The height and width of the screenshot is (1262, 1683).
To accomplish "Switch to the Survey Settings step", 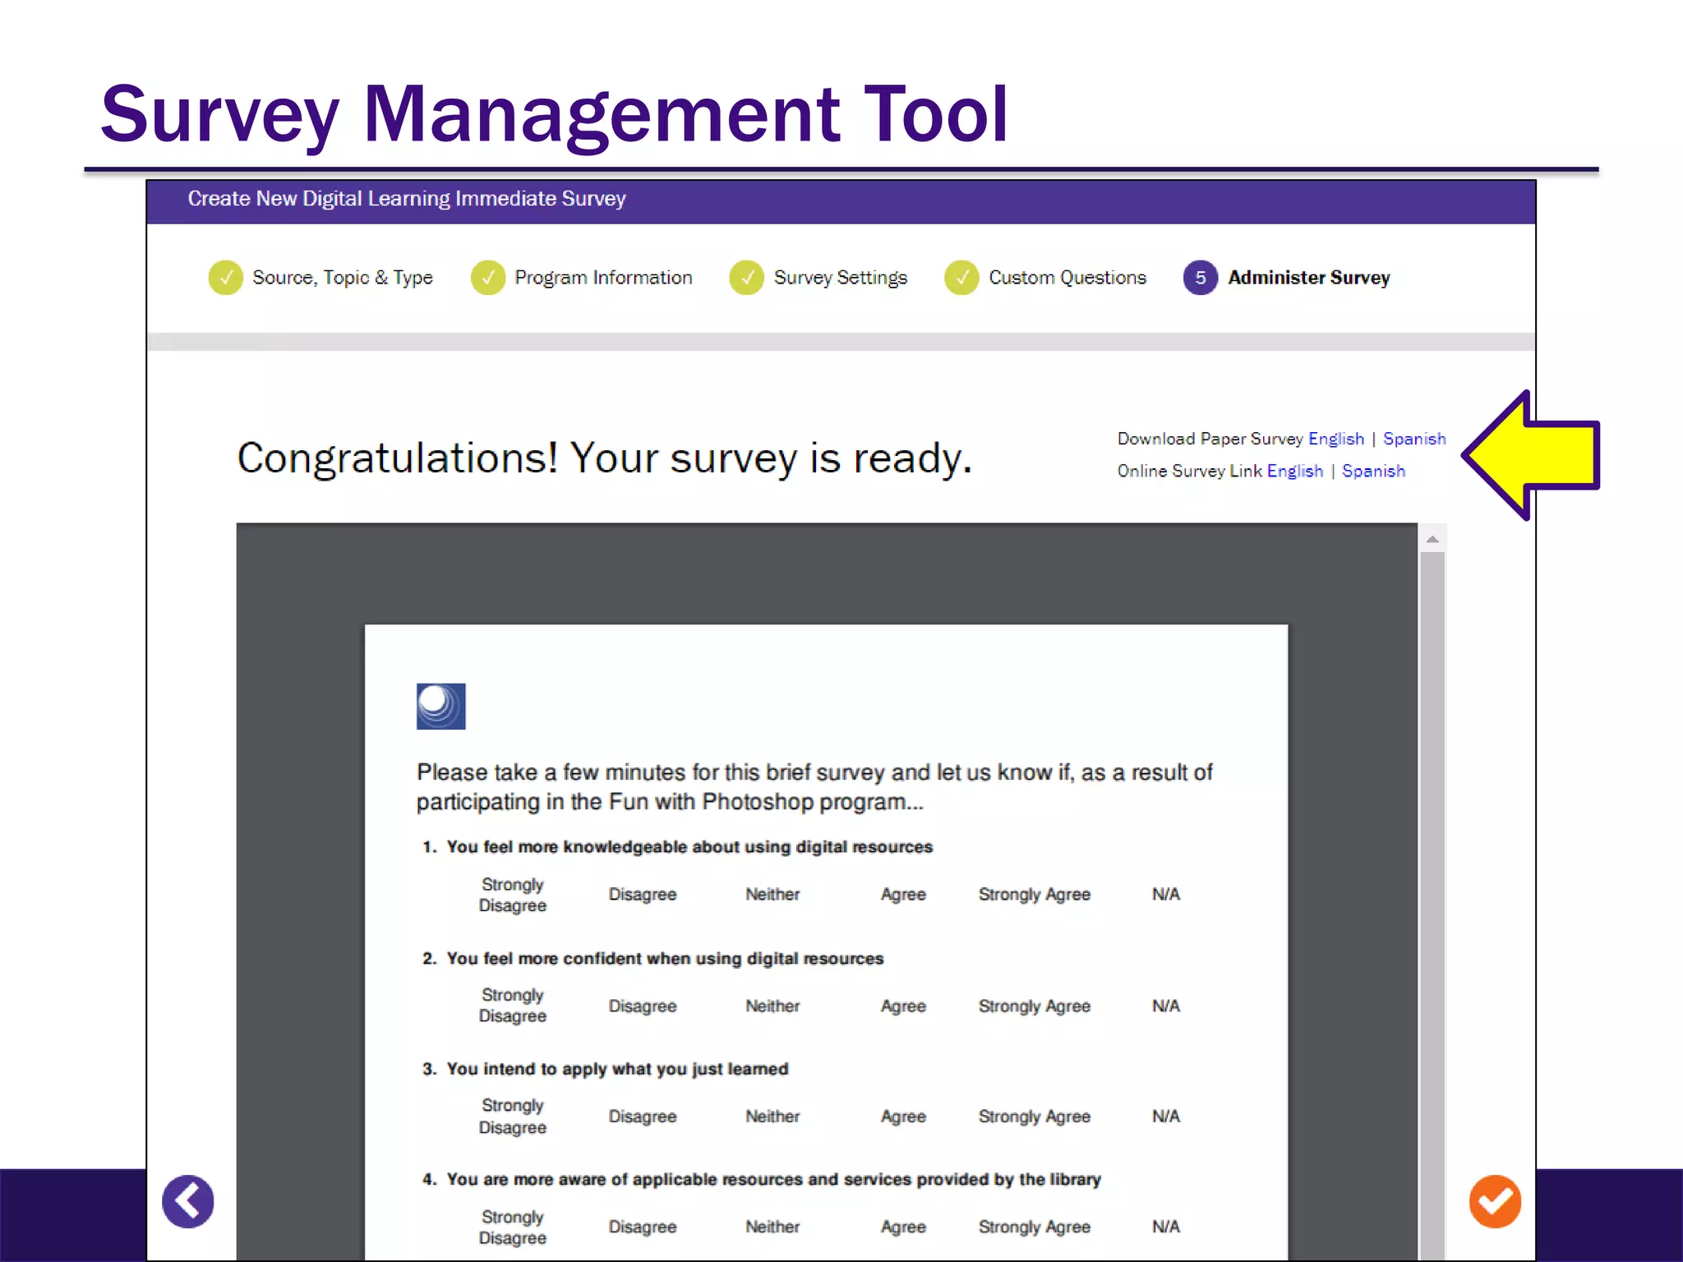I will 841,278.
